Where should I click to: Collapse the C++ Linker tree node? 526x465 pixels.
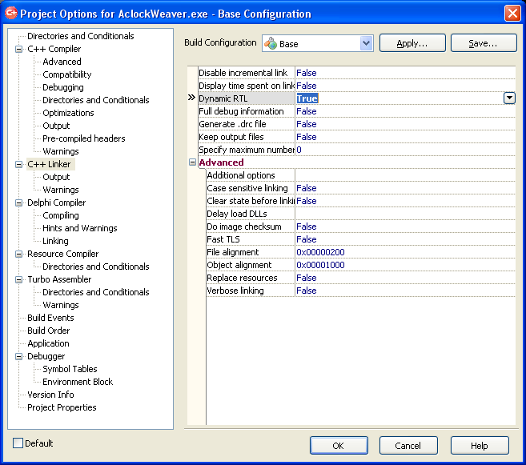pos(18,164)
